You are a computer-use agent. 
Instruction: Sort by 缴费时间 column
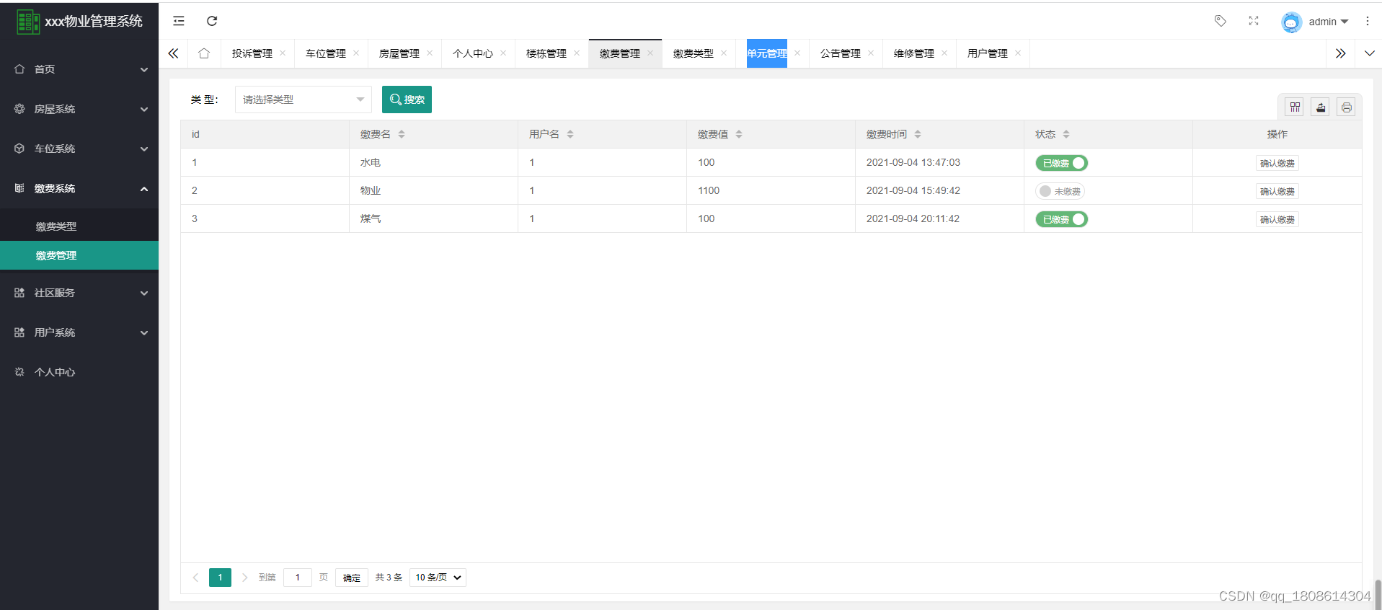(x=918, y=134)
